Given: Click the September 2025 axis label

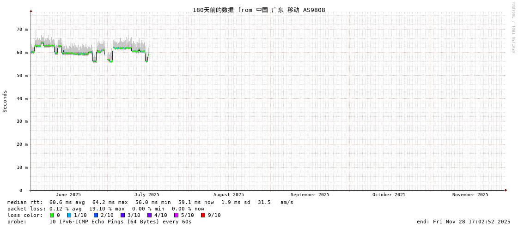Looking at the screenshot, I should 310,195.
